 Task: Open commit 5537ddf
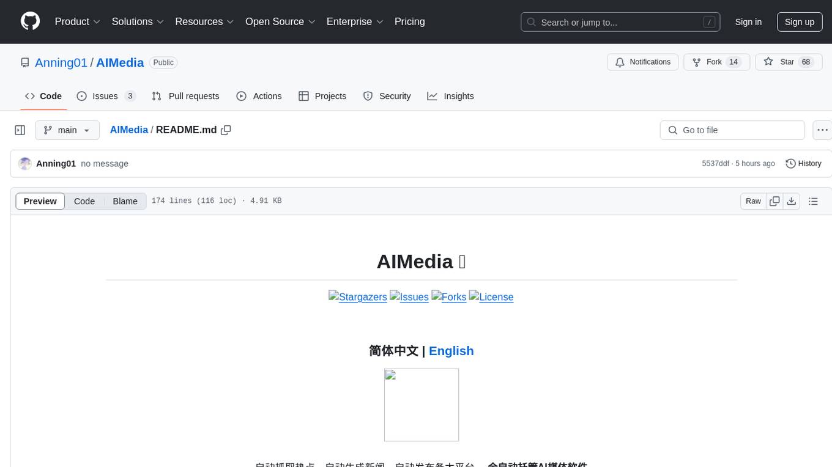[716, 164]
